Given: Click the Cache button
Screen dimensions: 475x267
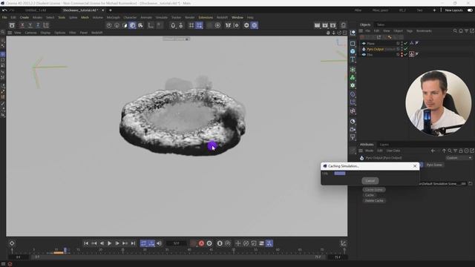Looking at the screenshot, I should click(x=370, y=195).
